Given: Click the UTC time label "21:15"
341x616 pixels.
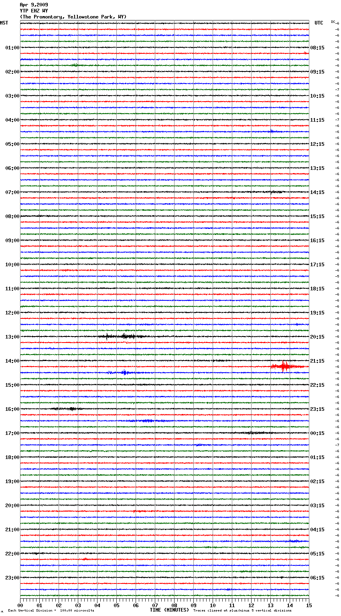Looking at the screenshot, I should [x=317, y=361].
